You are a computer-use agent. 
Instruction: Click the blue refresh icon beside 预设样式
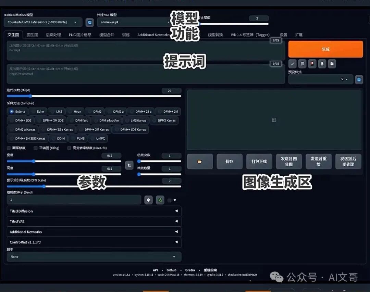(359, 79)
